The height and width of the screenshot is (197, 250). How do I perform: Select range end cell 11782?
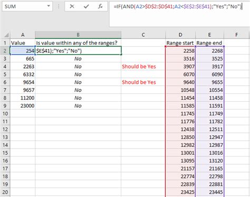click(209, 121)
